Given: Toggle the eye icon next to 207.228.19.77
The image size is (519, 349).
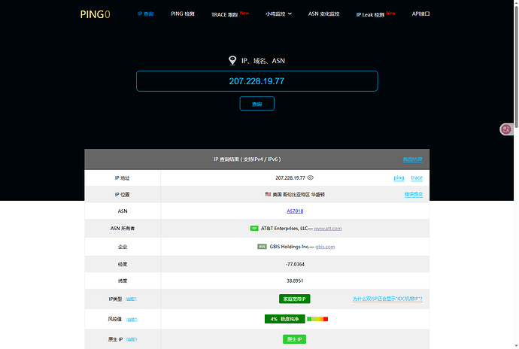Looking at the screenshot, I should tap(310, 178).
